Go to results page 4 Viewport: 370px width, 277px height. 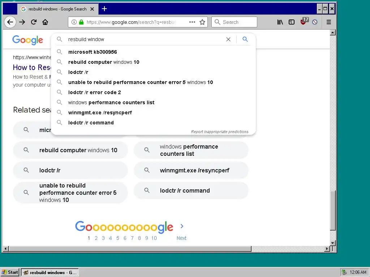click(x=110, y=238)
